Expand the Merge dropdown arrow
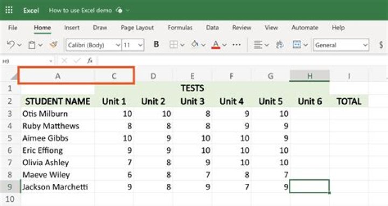 (x=306, y=45)
